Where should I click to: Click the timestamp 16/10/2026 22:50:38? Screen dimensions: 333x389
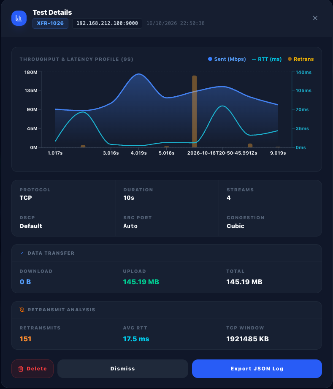[x=175, y=23]
